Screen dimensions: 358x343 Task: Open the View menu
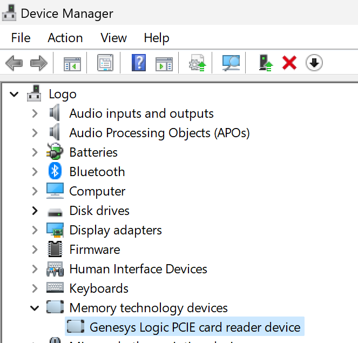(x=114, y=38)
